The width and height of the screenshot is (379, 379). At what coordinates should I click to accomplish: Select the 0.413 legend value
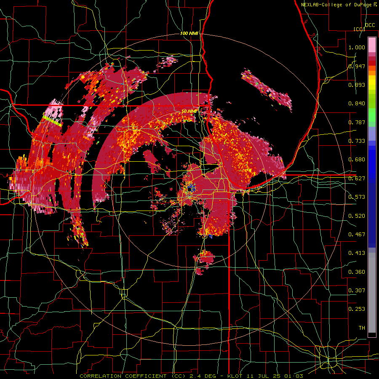click(x=357, y=253)
